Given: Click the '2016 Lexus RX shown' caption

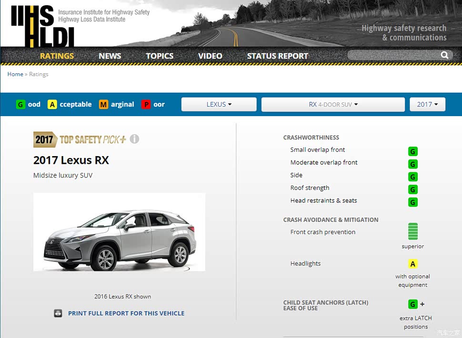Looking at the screenshot, I should coord(122,297).
